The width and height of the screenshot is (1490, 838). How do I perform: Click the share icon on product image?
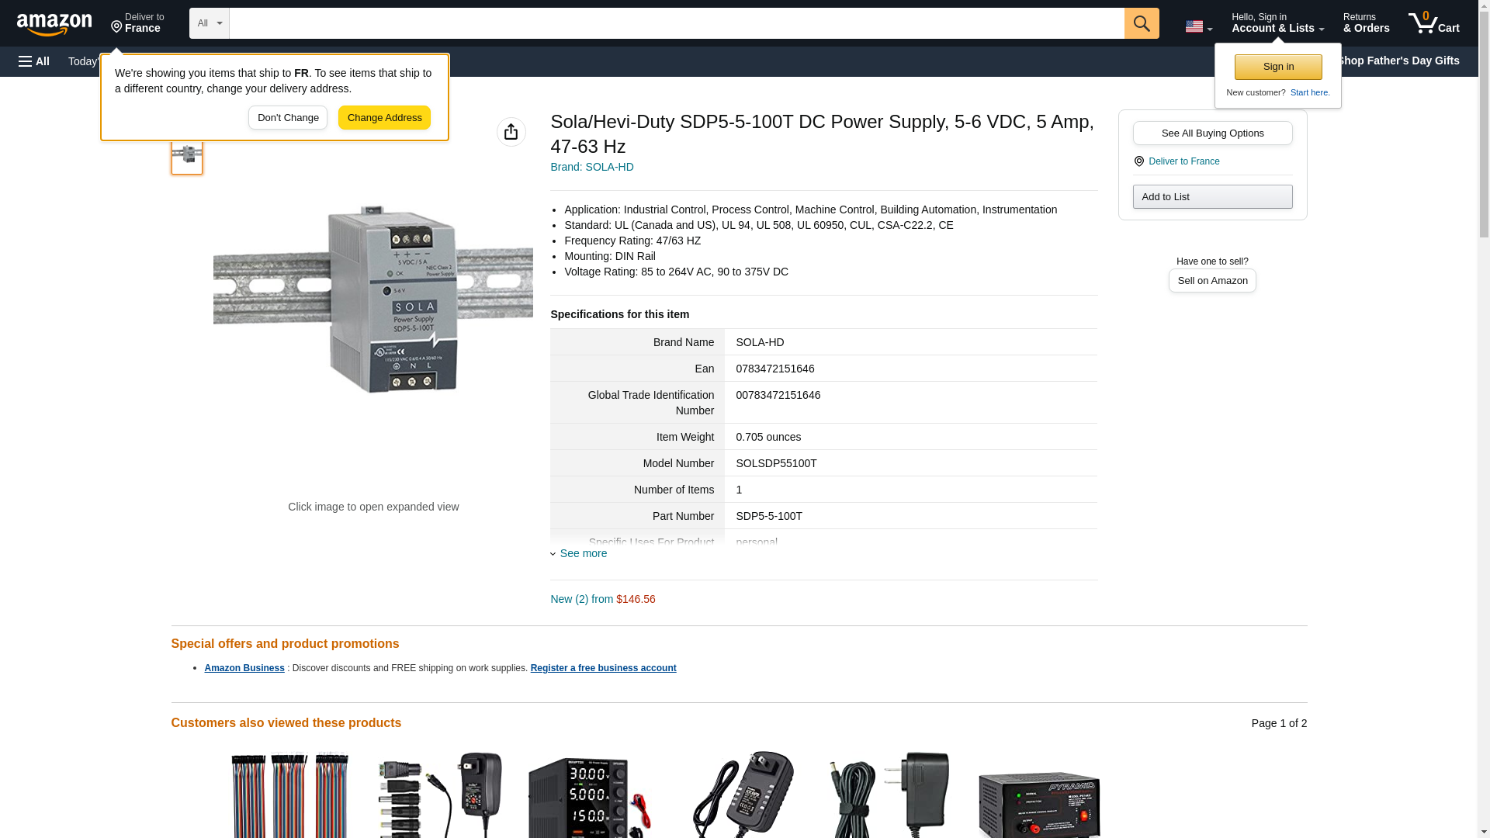tap(511, 132)
